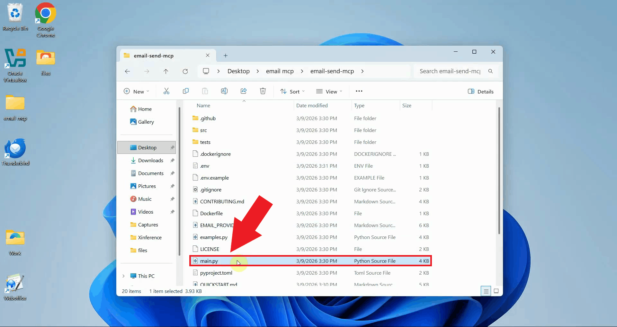
Task: Click the Cut scissors icon in toolbar
Action: [166, 91]
